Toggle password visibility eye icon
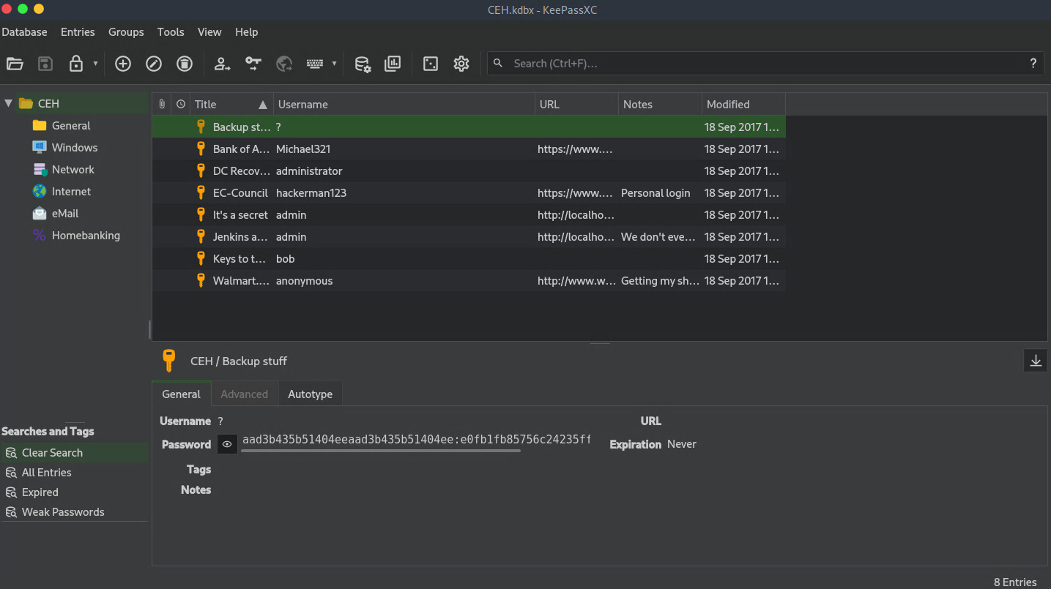The width and height of the screenshot is (1051, 589). point(227,444)
